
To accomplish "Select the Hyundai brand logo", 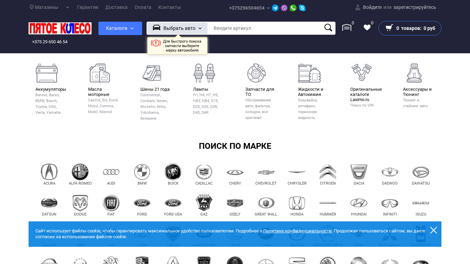I will click(x=359, y=203).
